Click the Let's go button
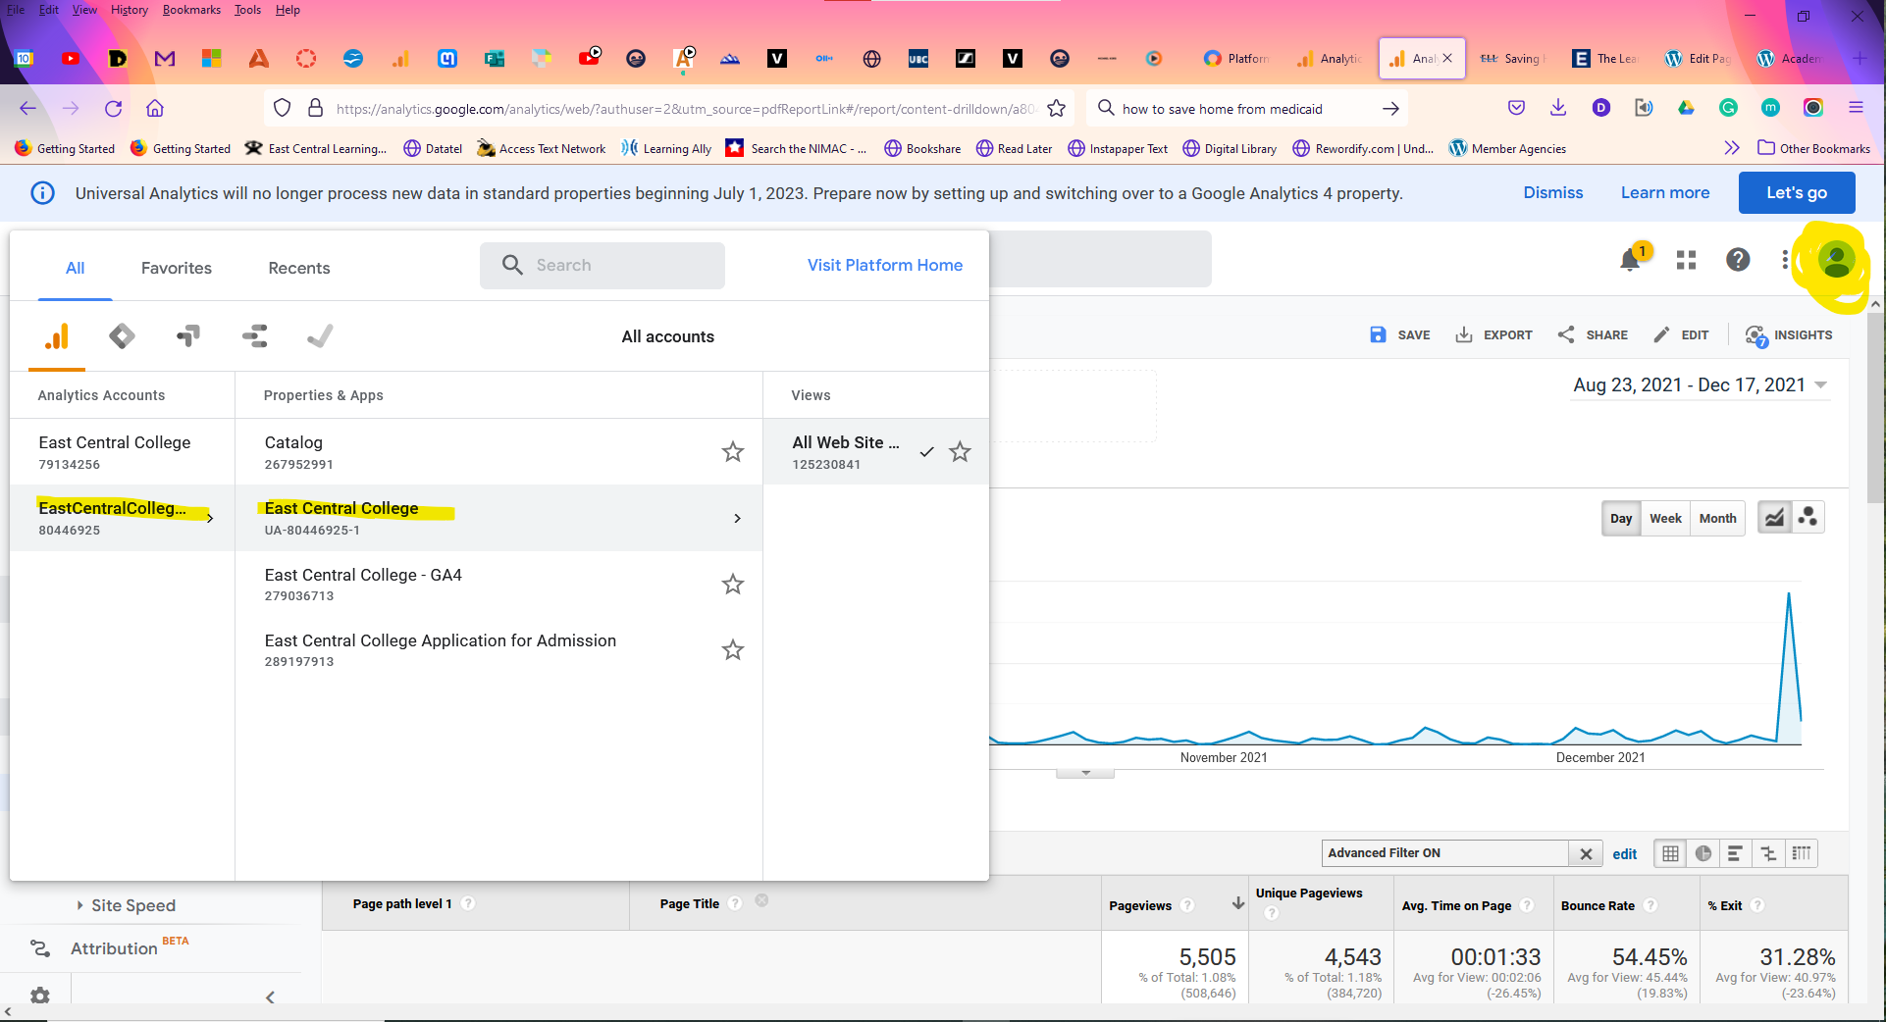This screenshot has width=1886, height=1022. pyautogui.click(x=1797, y=192)
